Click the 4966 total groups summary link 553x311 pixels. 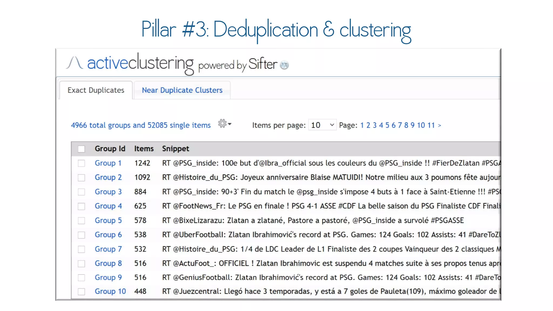click(x=141, y=125)
